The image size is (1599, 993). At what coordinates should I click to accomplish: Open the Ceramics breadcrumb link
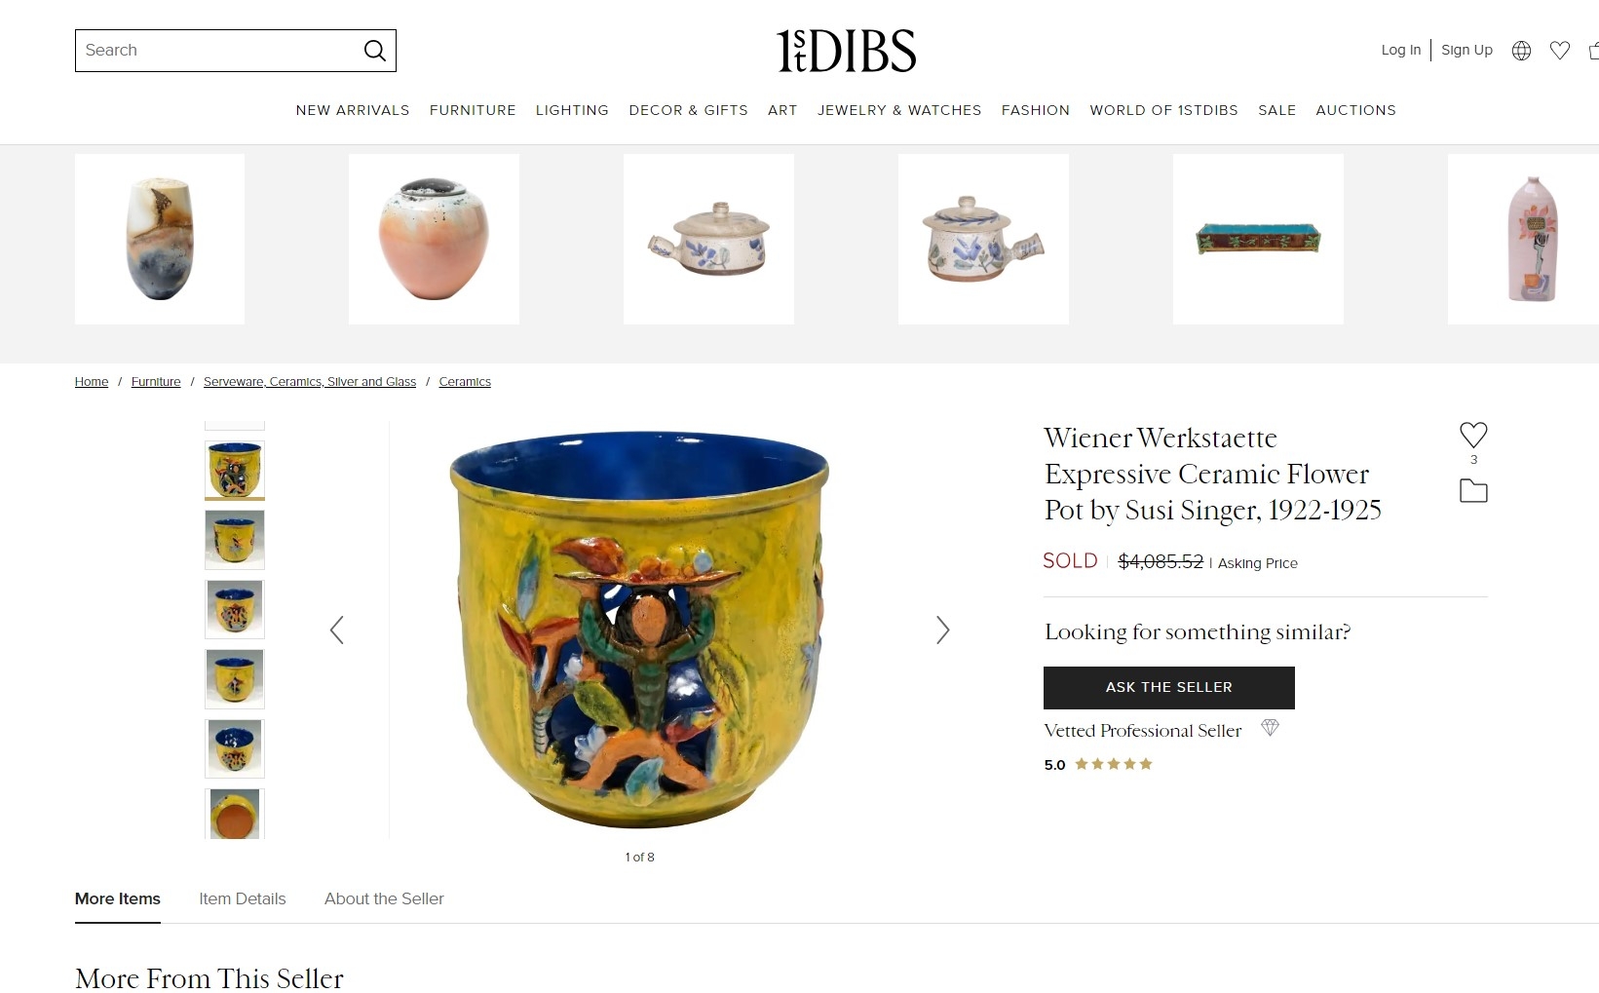465,382
